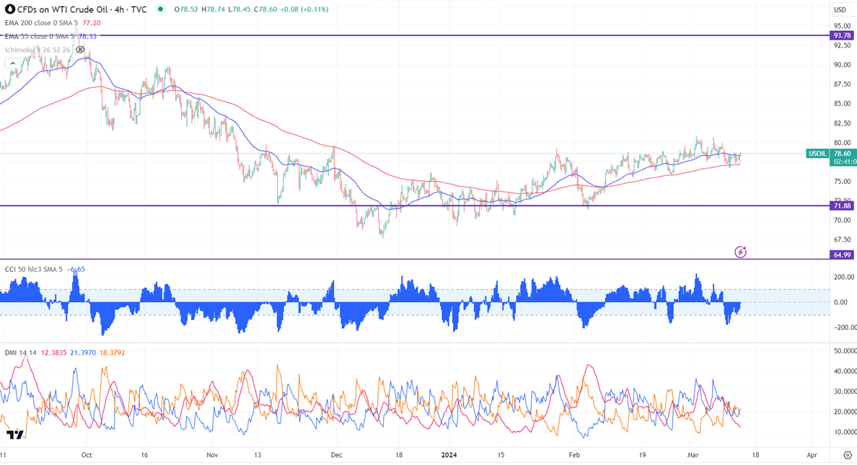Image resolution: width=857 pixels, height=465 pixels.
Task: Click the 93.78 horizontal line price label
Action: [842, 35]
